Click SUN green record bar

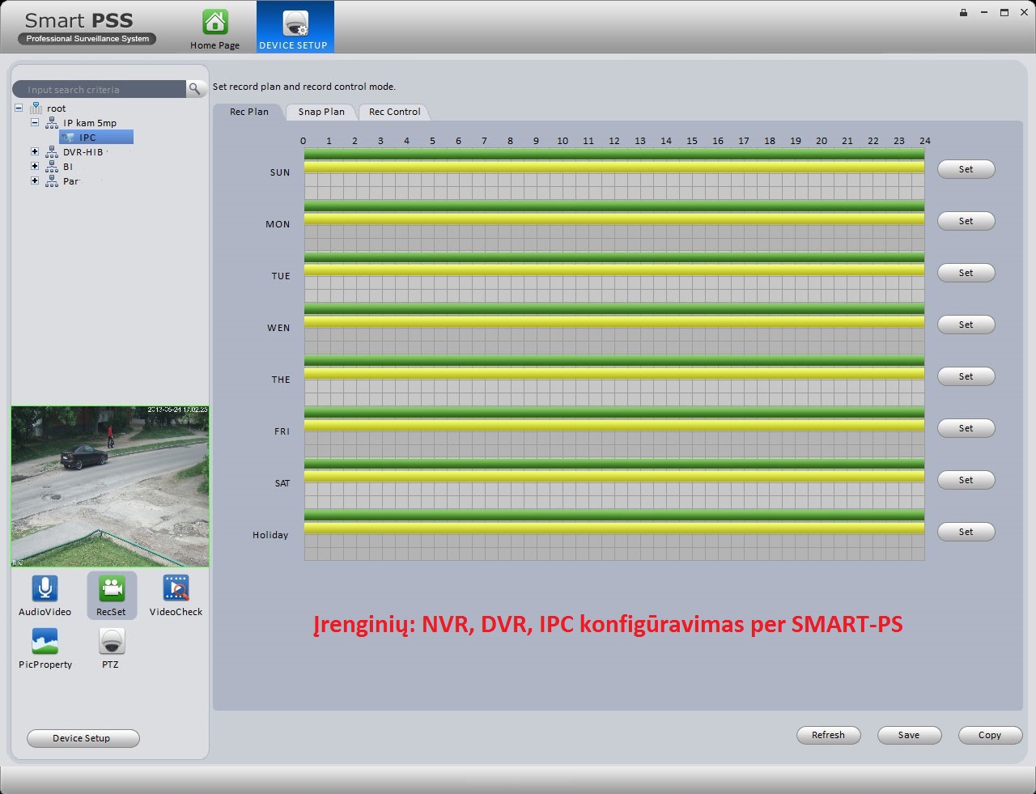point(614,154)
